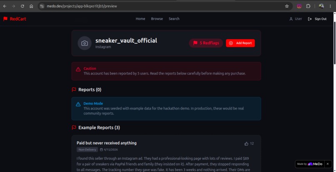Click the 5 Redflags badge

[206, 43]
